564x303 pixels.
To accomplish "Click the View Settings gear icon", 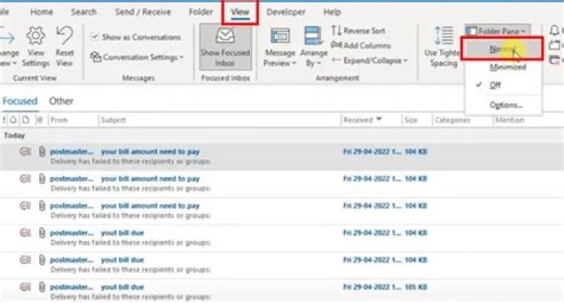I will (x=35, y=36).
